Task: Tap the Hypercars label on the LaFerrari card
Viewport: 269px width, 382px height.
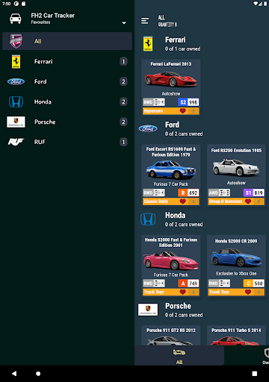Action: click(x=153, y=111)
